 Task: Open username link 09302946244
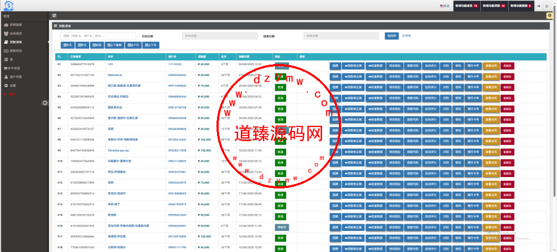177,75
